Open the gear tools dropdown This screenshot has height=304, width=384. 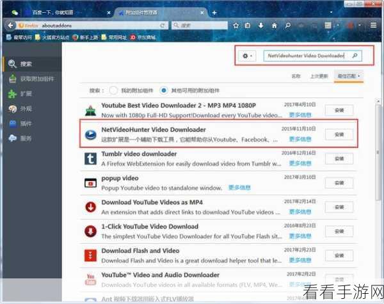tap(247, 56)
